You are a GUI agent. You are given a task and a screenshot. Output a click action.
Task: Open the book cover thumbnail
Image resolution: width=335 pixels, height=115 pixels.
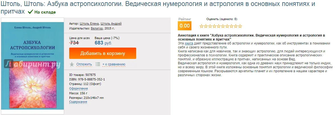32,66
